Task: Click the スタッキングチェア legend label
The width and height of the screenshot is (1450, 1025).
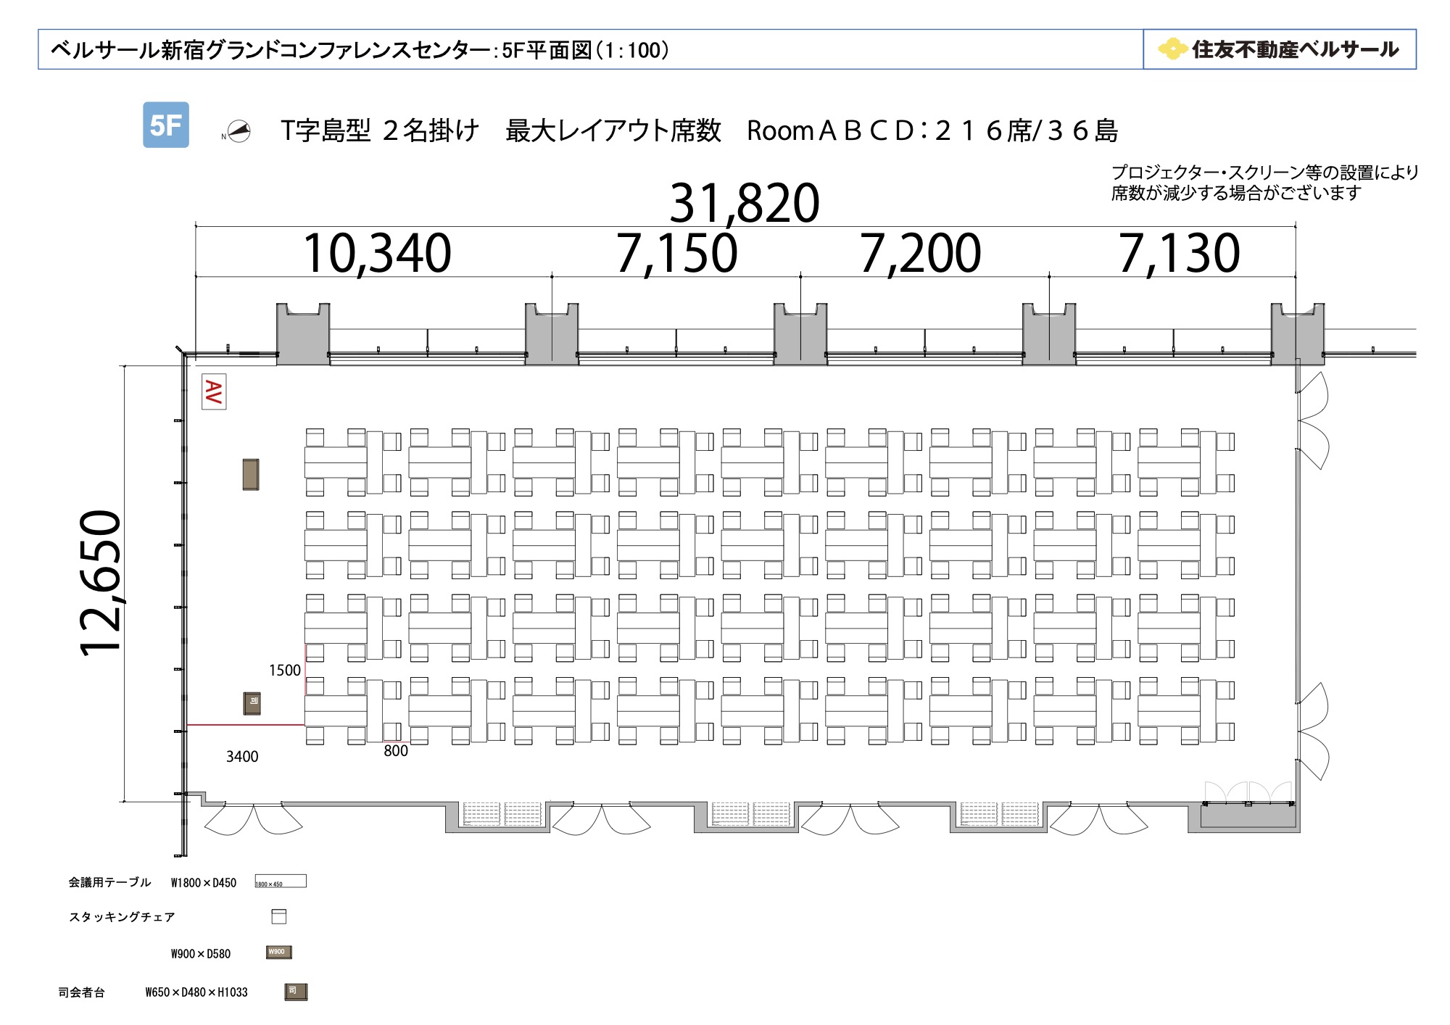Action: pos(123,917)
